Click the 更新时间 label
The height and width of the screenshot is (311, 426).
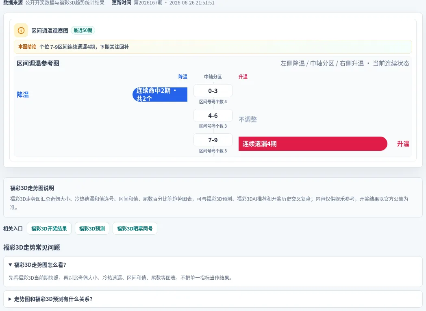point(122,3)
